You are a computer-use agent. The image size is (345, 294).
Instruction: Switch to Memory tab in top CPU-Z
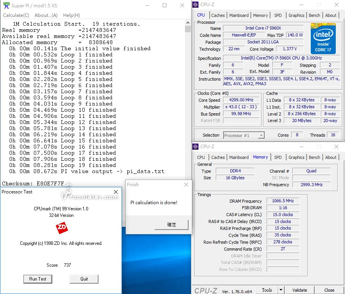coord(260,15)
